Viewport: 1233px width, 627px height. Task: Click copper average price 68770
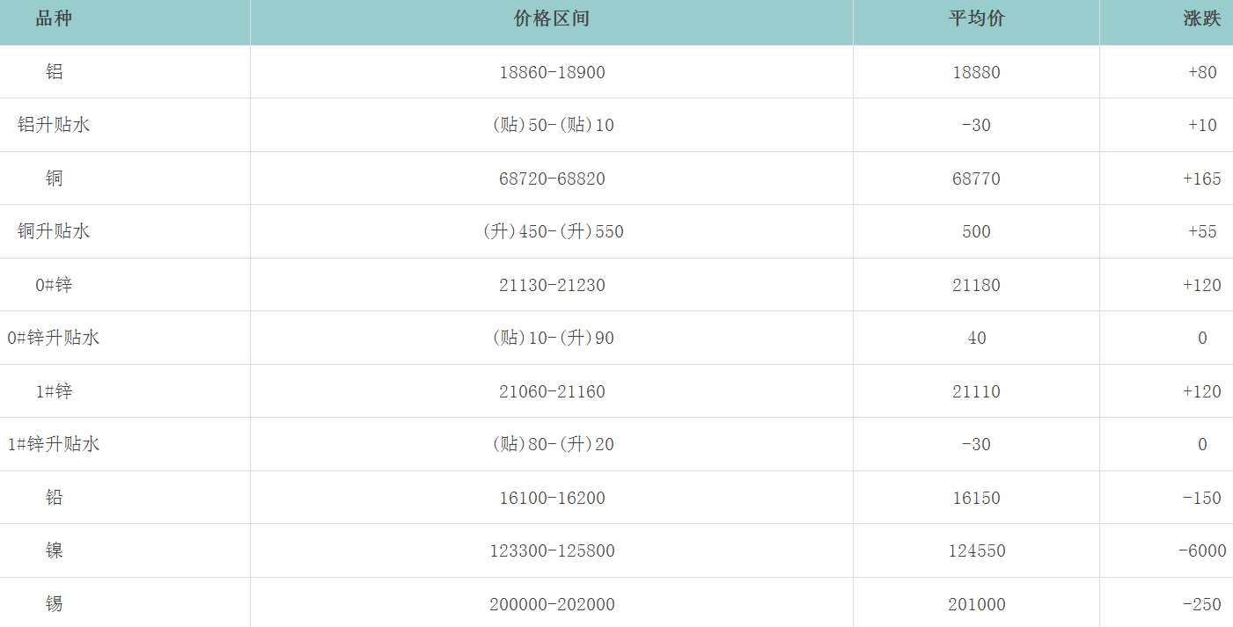976,179
